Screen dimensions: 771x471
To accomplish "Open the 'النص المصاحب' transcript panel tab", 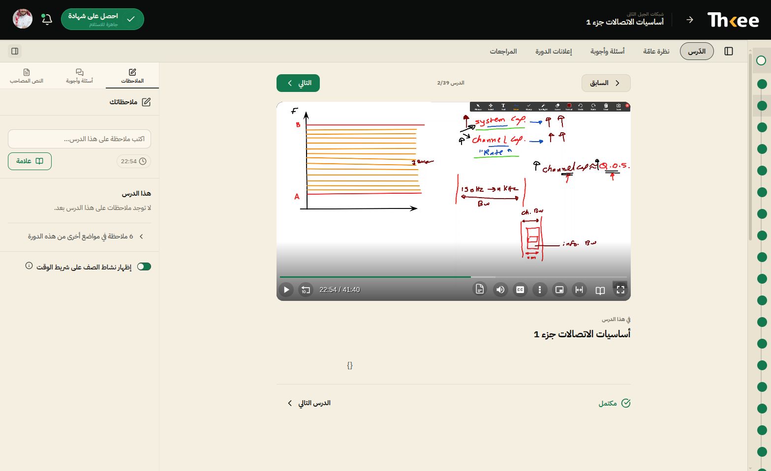I will tap(27, 76).
